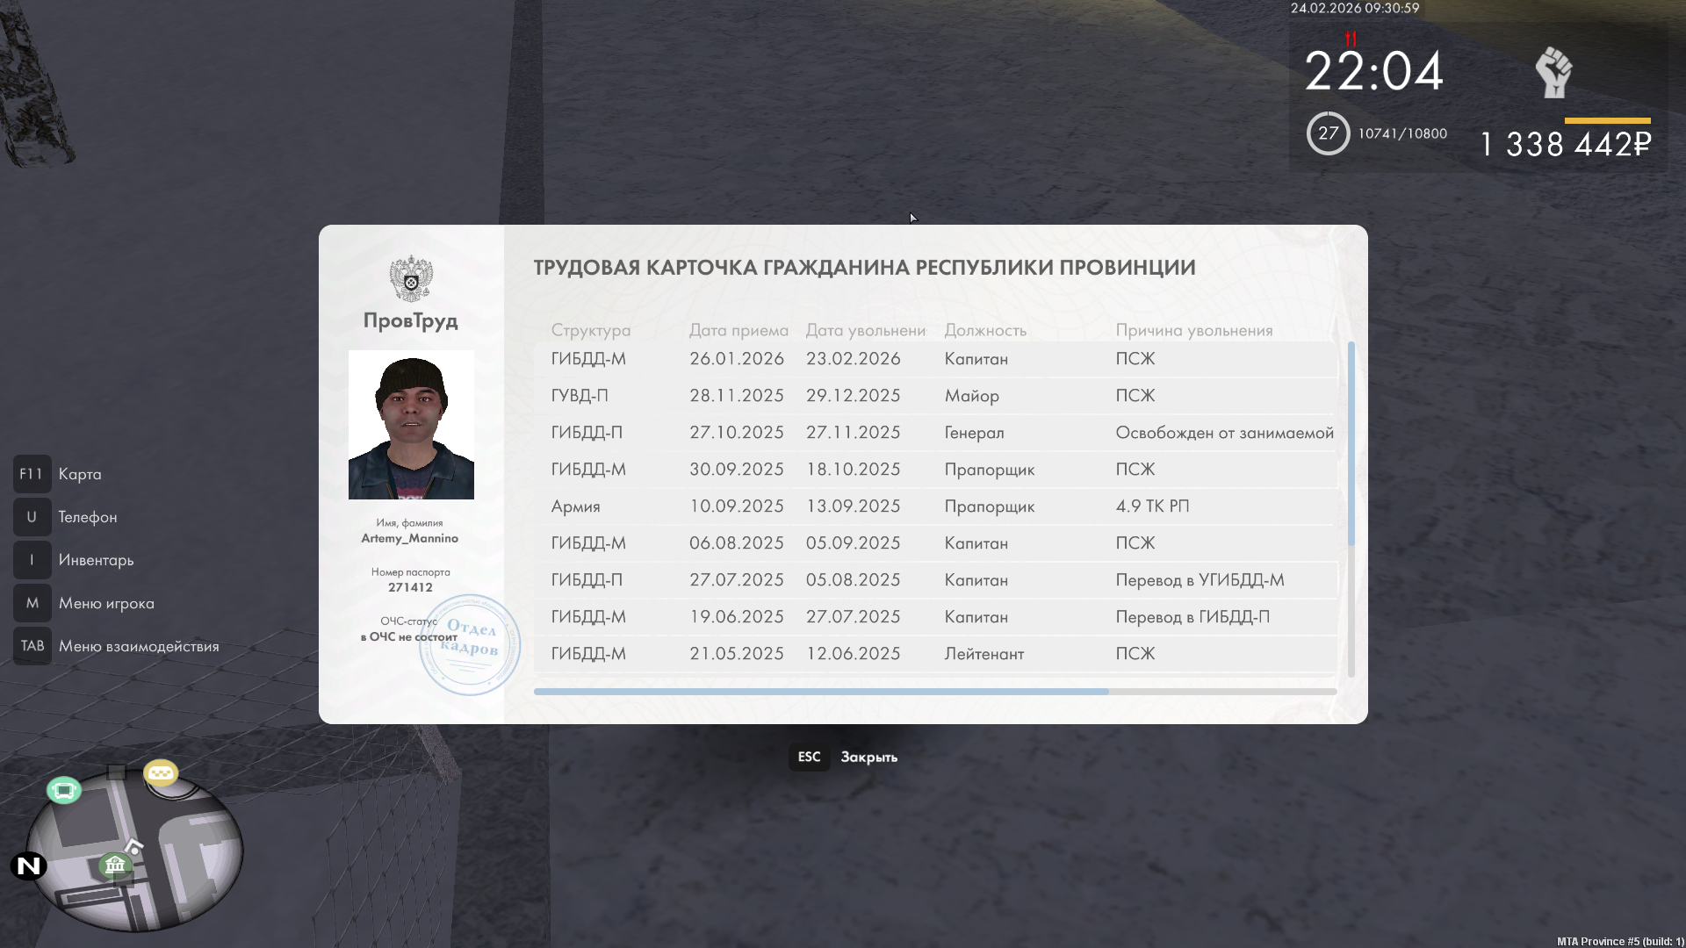Click the Отдел кадров stamp
The image size is (1686, 948).
pos(470,645)
